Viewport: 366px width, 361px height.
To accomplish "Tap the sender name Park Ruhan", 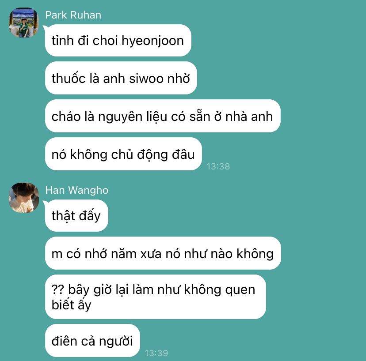I will (x=73, y=15).
